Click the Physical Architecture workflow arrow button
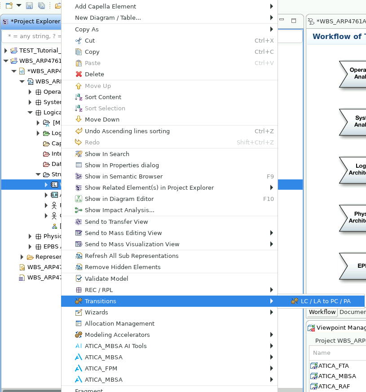The width and height of the screenshot is (366, 392). 353,218
